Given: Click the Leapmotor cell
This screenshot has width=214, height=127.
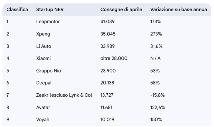Looking at the screenshot, I should click(x=48, y=22).
